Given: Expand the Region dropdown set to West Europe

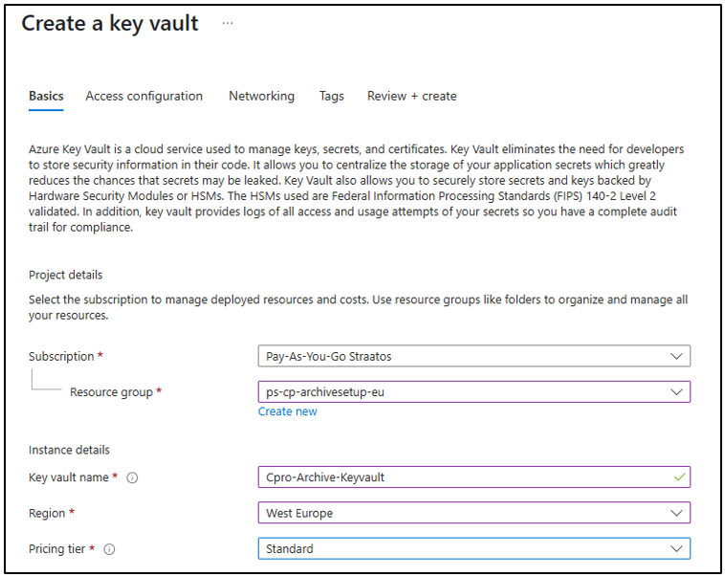Looking at the screenshot, I should (473, 513).
